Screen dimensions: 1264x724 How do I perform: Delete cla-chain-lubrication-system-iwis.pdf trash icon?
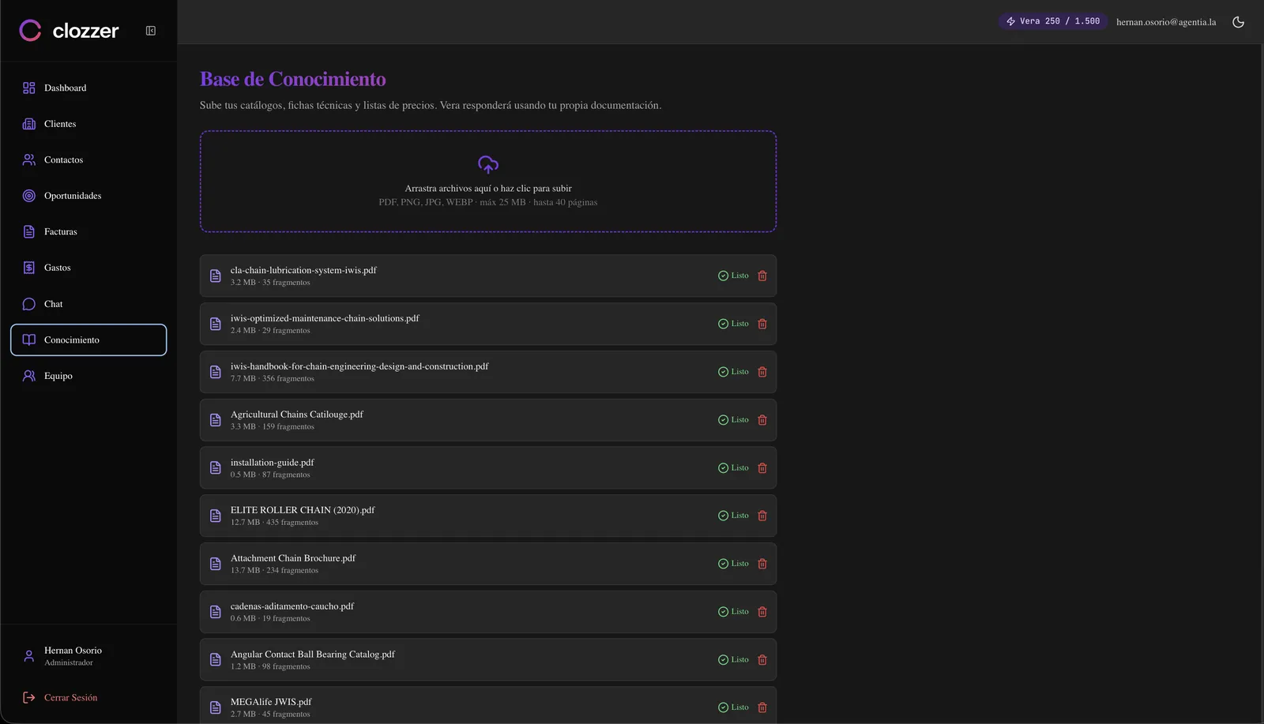pyautogui.click(x=762, y=276)
